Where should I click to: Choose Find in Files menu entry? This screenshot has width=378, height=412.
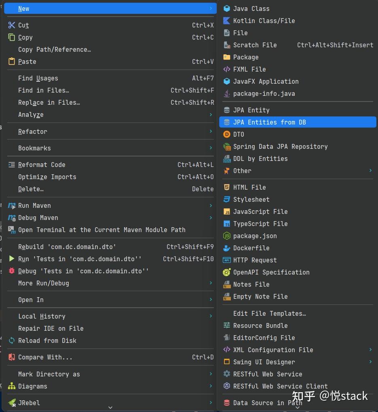coord(44,90)
